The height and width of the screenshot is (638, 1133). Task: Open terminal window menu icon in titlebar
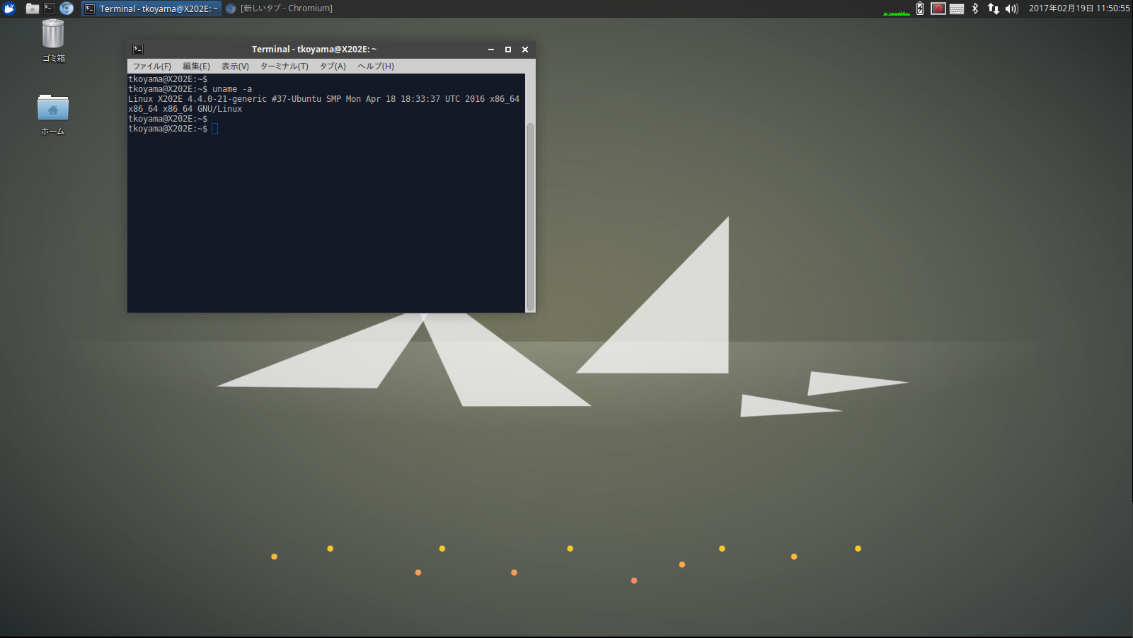138,50
